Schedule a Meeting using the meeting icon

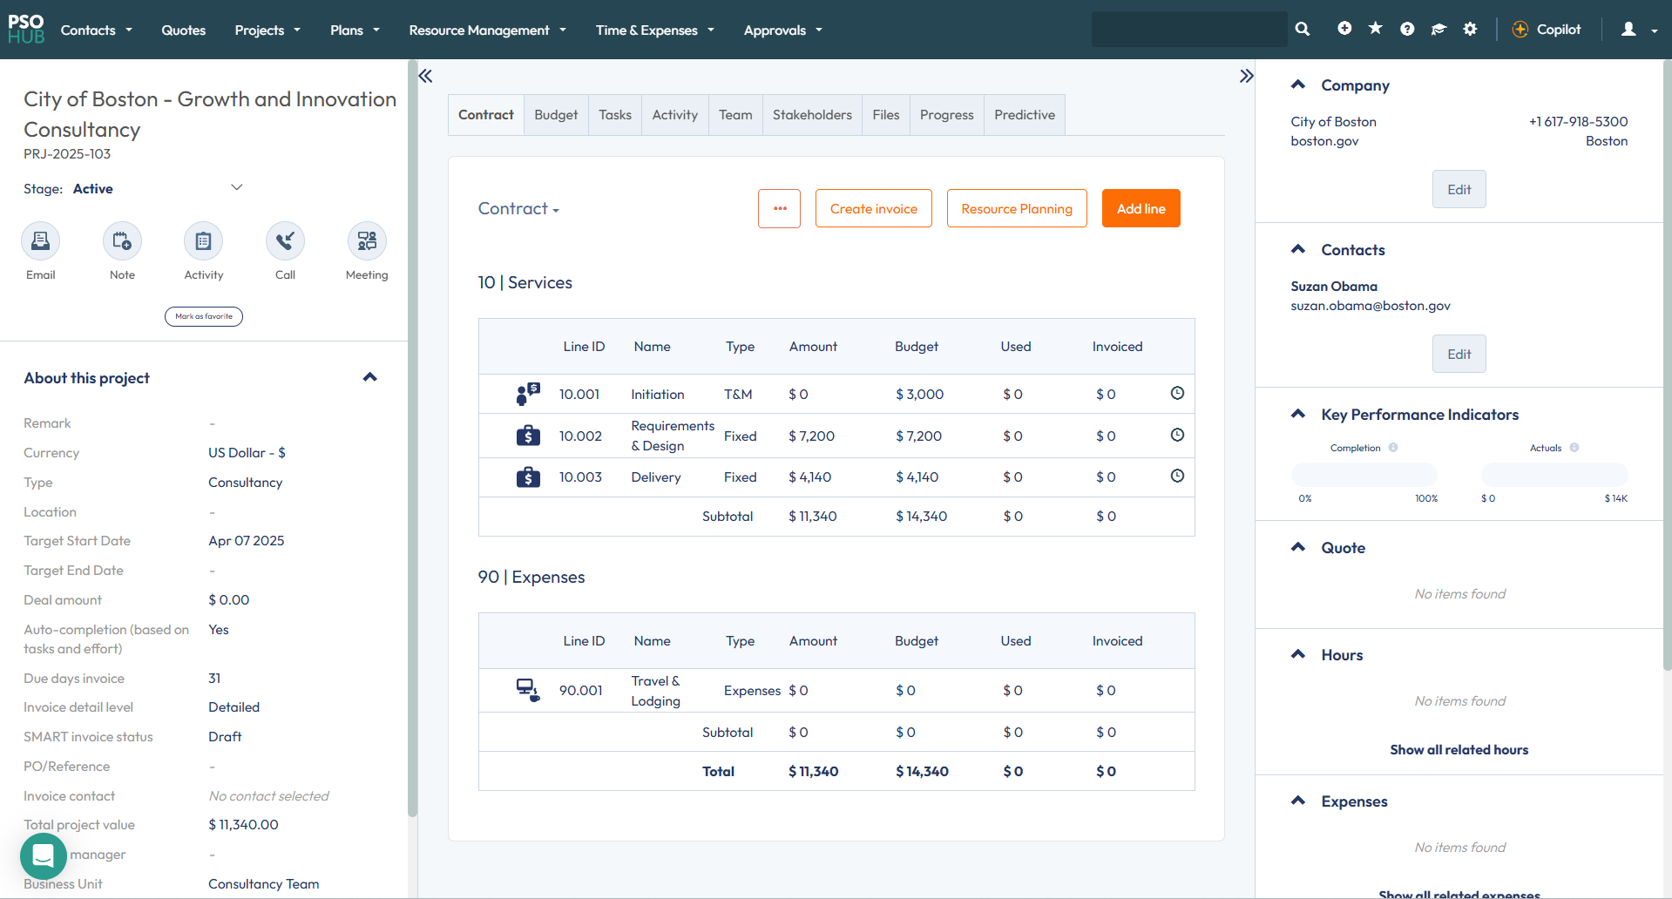click(x=367, y=241)
